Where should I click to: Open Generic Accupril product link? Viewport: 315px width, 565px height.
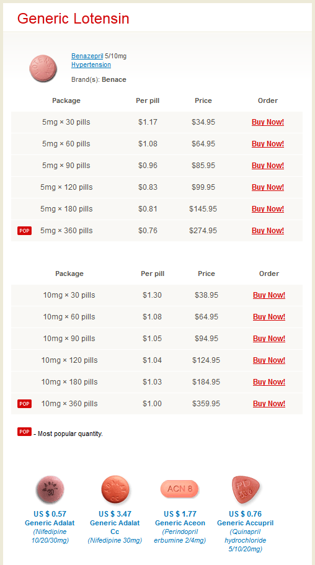pos(245,523)
